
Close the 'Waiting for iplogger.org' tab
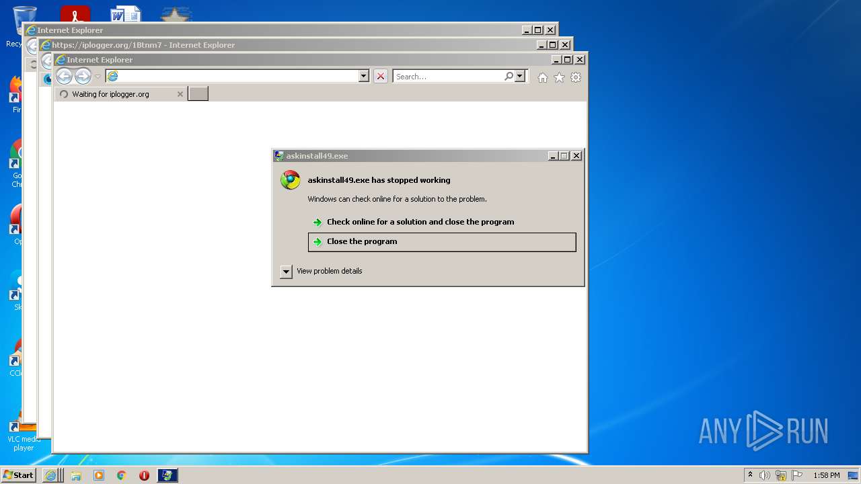(180, 94)
